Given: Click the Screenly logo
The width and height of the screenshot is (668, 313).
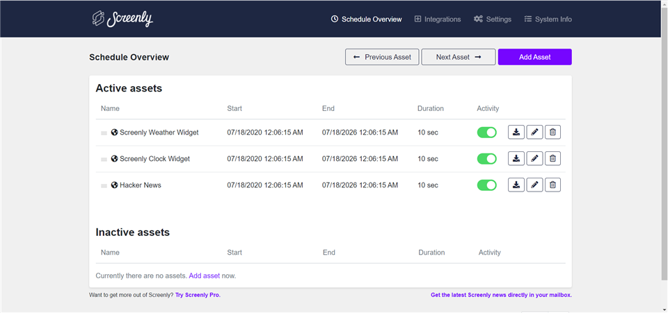Looking at the screenshot, I should click(122, 19).
